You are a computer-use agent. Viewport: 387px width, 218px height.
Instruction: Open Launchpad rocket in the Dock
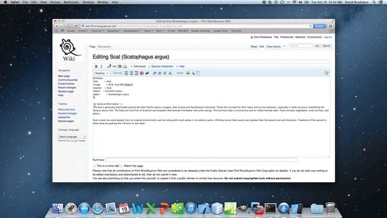pos(71,208)
